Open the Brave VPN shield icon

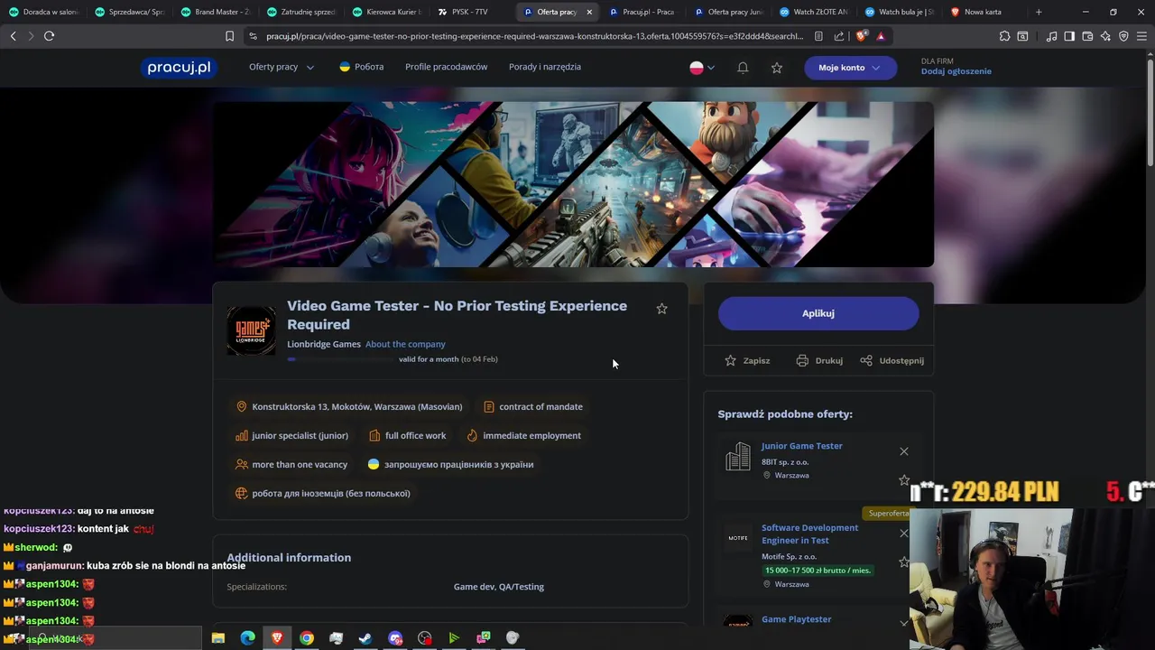(1123, 36)
